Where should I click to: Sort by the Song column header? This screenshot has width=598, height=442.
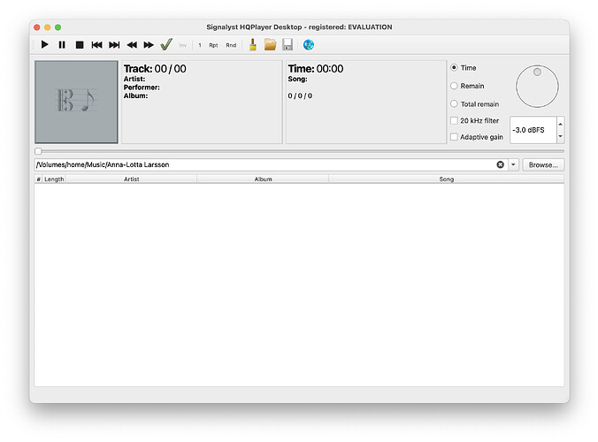click(x=446, y=179)
